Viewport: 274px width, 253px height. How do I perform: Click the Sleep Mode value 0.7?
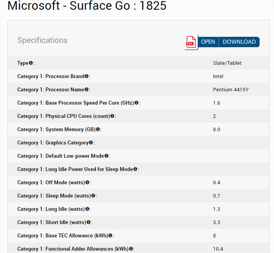click(217, 196)
